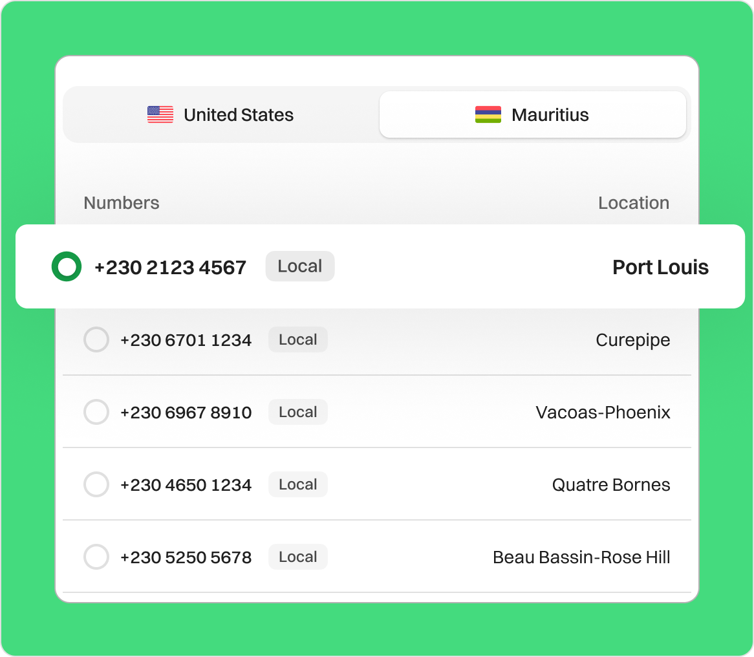The height and width of the screenshot is (657, 754).
Task: Choose the radio button for +230 6701 1234
Action: (96, 340)
